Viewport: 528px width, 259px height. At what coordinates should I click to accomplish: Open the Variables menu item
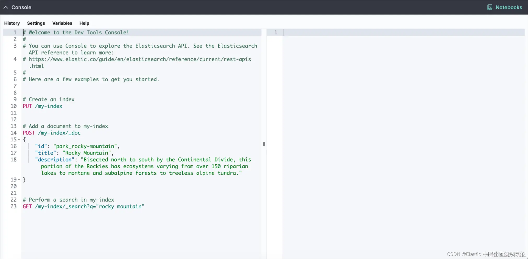pos(62,23)
